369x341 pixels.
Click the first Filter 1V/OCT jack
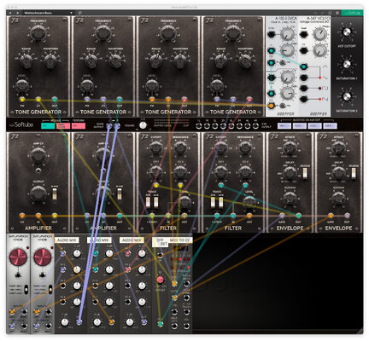tap(152, 216)
